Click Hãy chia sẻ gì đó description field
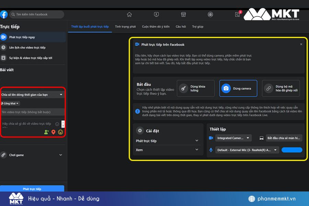The height and width of the screenshot is (206, 309). [x=27, y=124]
